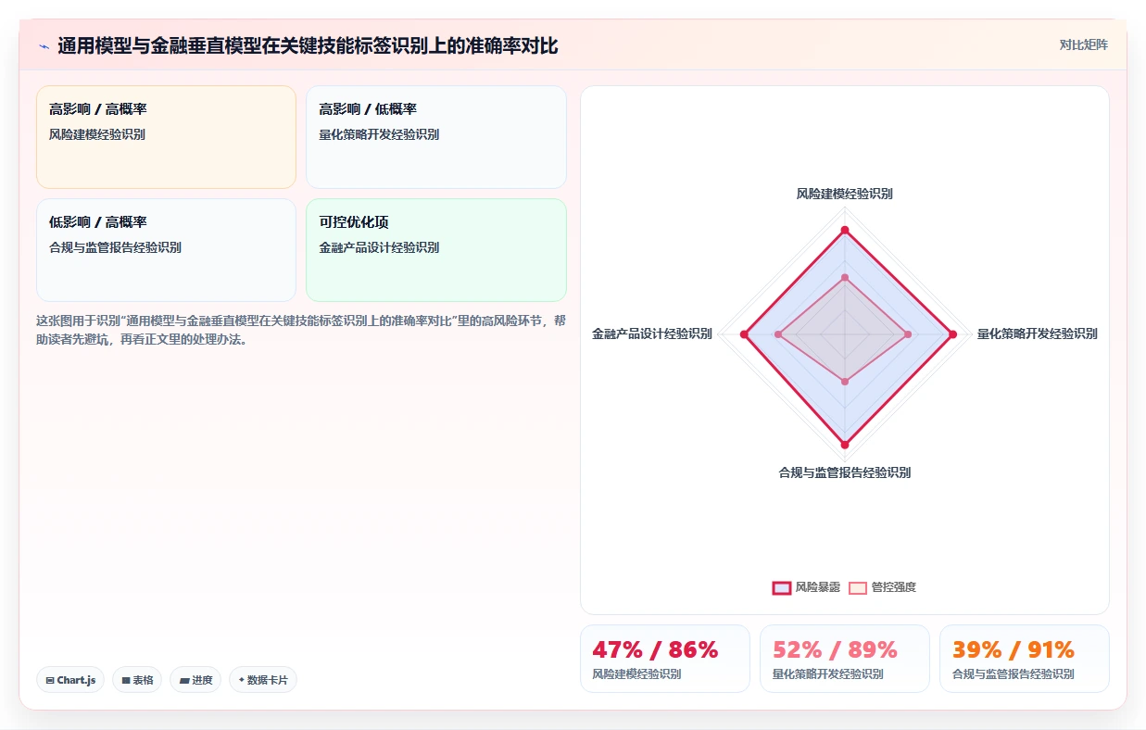
Task: Click the Chart.js chip
Action: (x=71, y=680)
